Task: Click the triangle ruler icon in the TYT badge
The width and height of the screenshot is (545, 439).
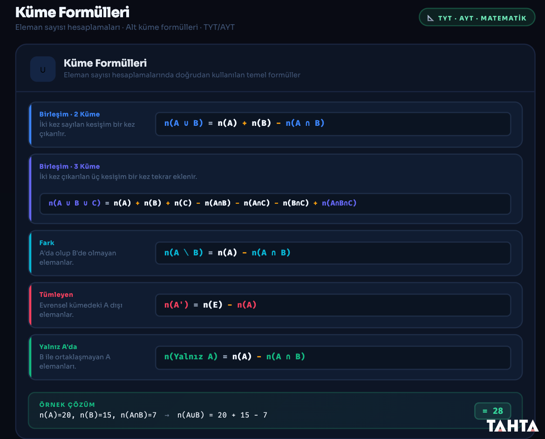Action: click(430, 18)
